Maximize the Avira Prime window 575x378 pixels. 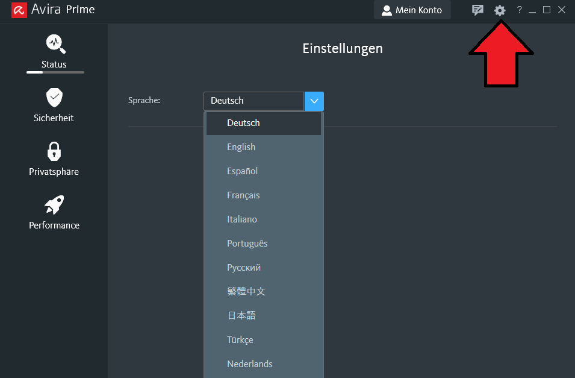[546, 10]
